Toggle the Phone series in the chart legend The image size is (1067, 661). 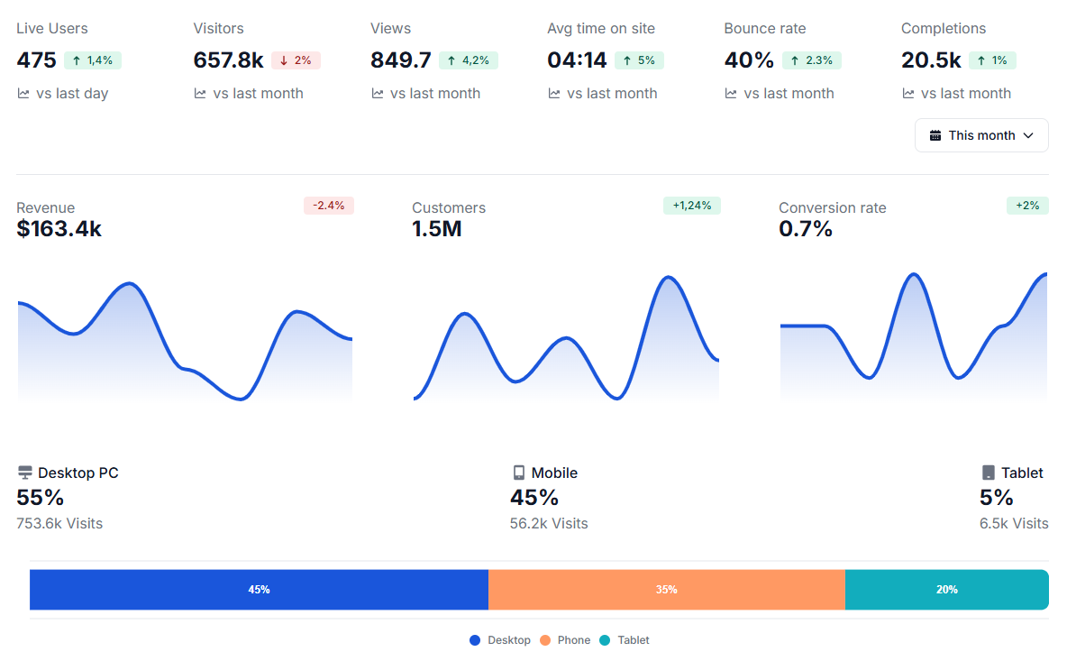click(565, 639)
